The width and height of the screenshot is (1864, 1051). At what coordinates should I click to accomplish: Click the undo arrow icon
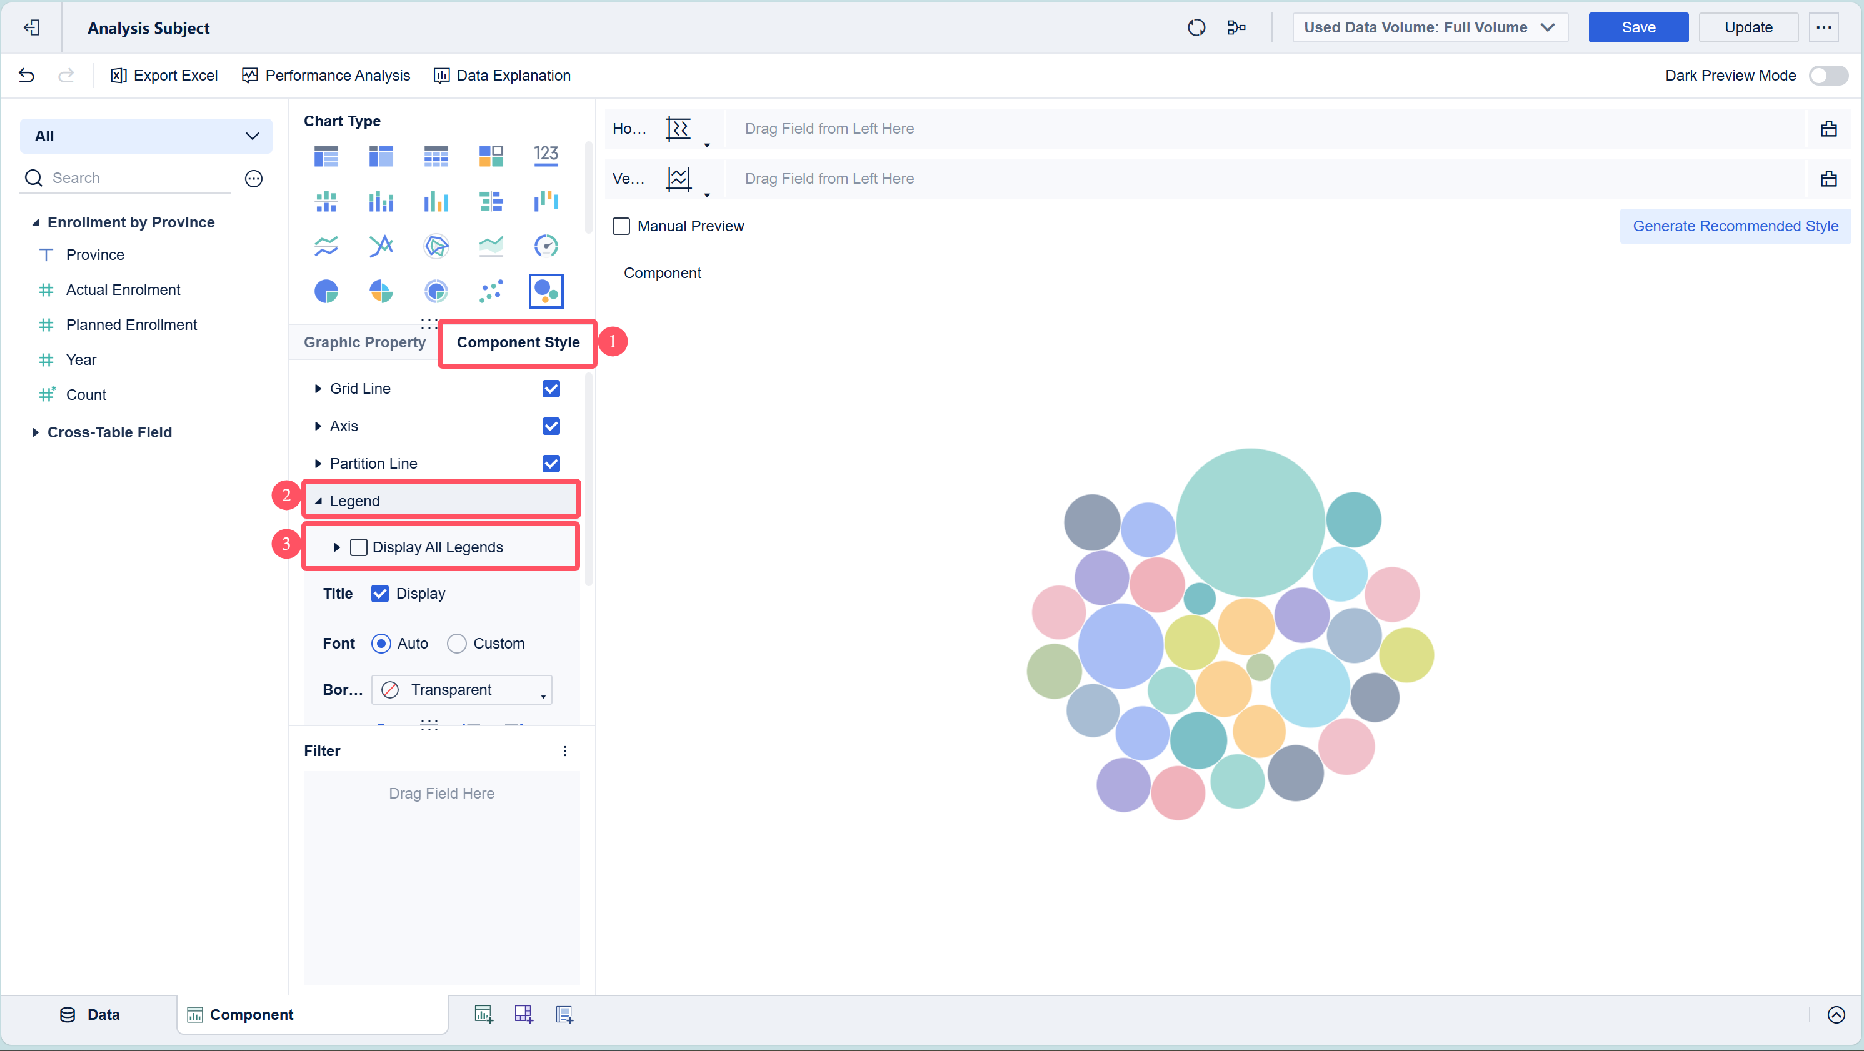pos(27,75)
